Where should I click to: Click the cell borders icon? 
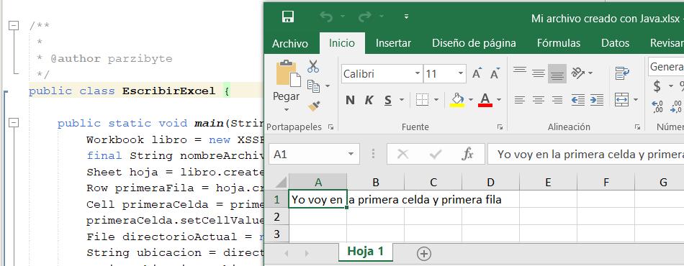tap(422, 100)
